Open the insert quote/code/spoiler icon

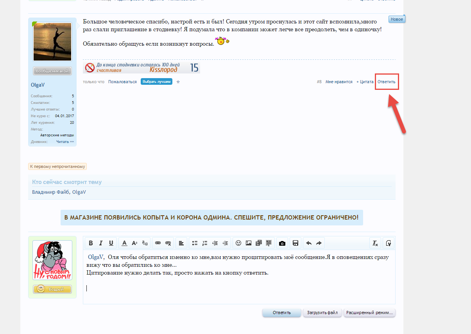click(269, 243)
